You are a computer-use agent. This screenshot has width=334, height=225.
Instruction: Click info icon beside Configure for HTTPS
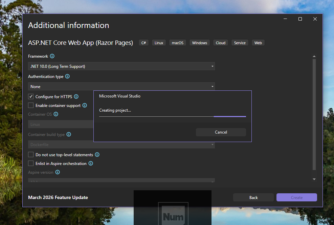click(76, 97)
